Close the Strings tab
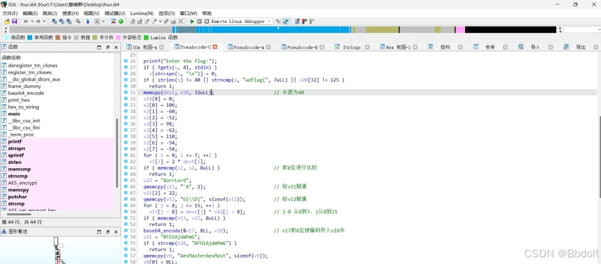This screenshot has height=264, width=601. pyautogui.click(x=367, y=47)
